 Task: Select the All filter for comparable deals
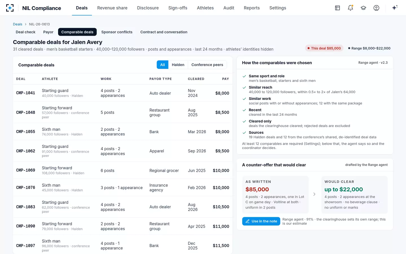(162, 65)
